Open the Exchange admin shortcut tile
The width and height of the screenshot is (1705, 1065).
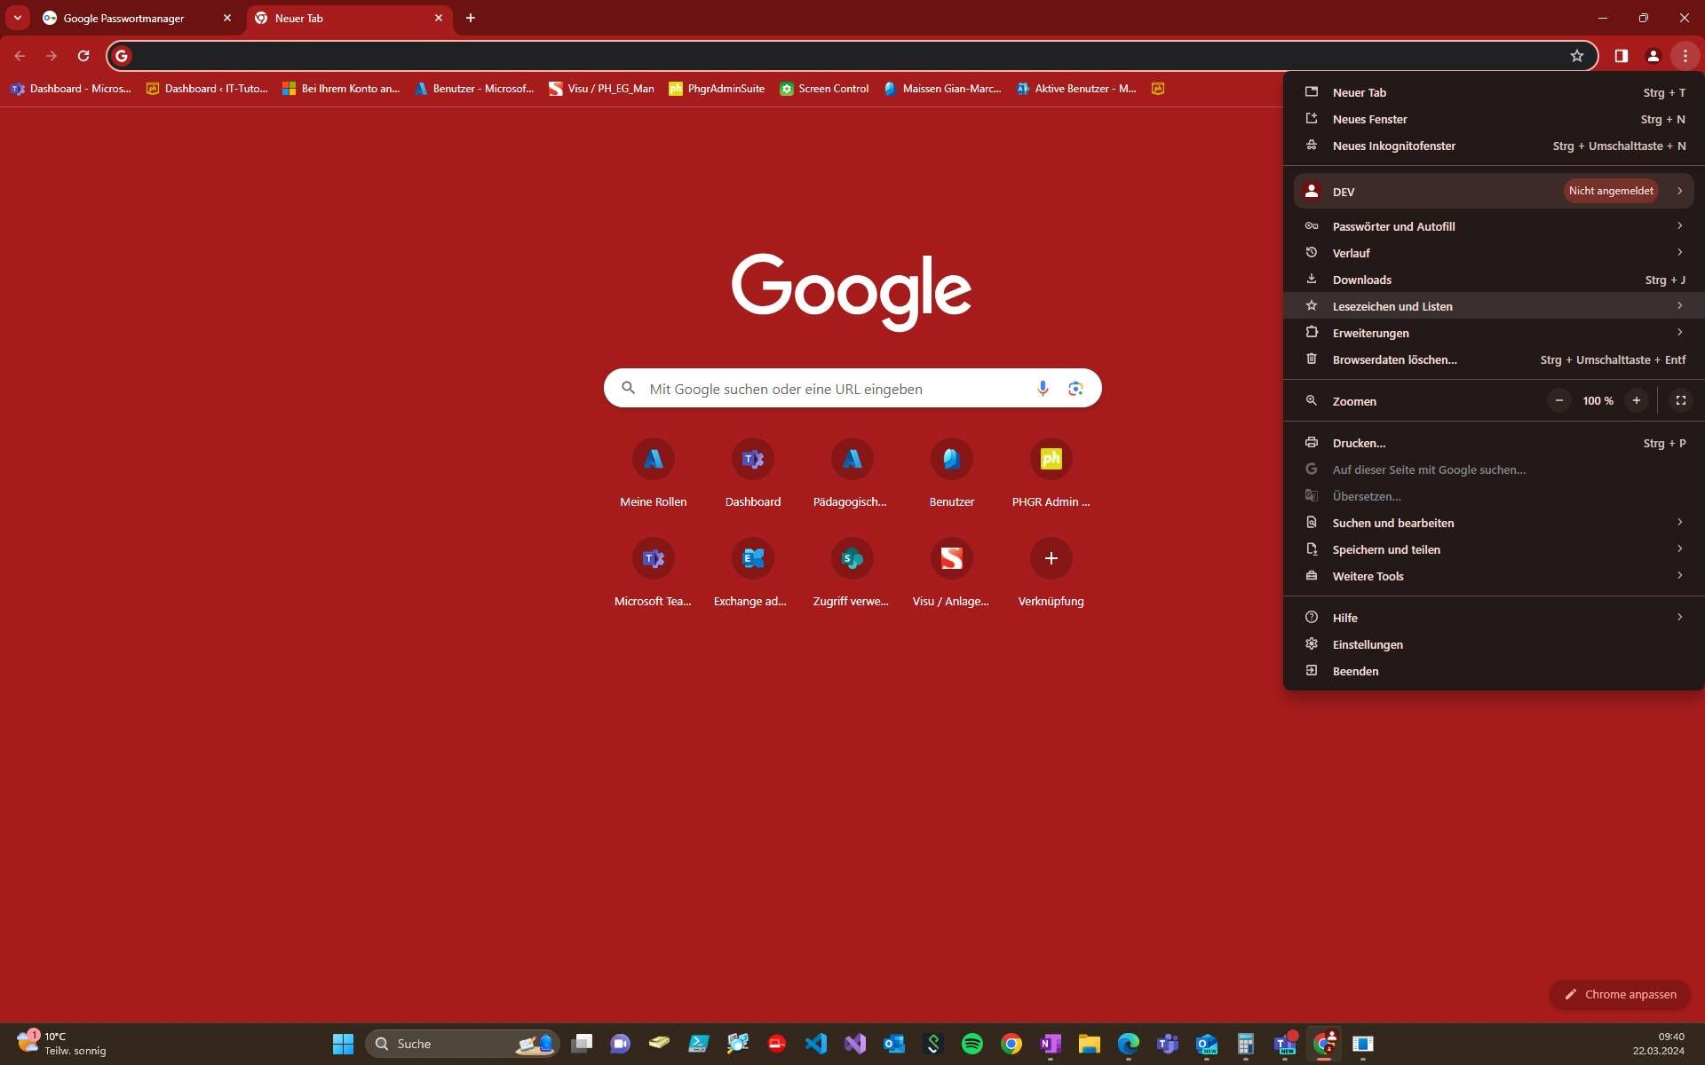[x=752, y=572]
